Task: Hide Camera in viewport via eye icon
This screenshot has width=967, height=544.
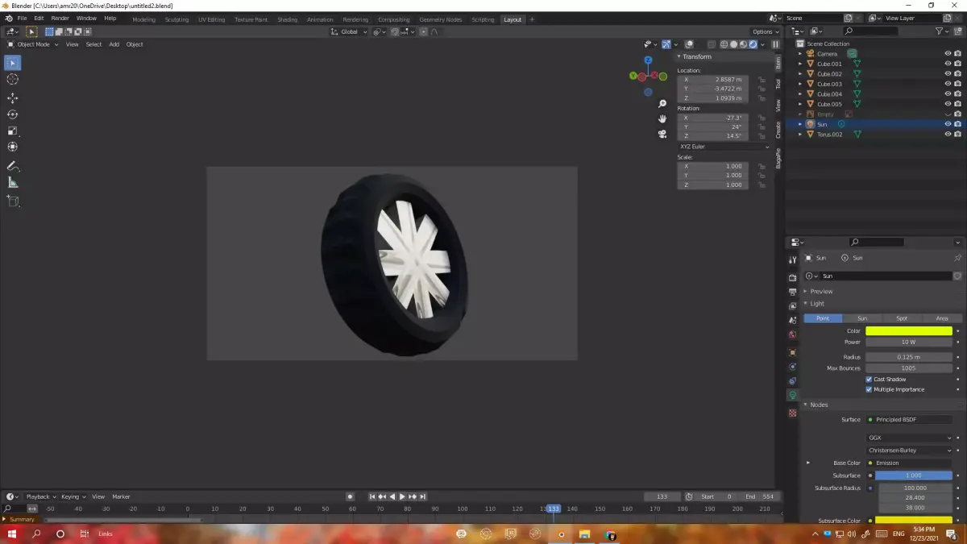Action: click(948, 54)
